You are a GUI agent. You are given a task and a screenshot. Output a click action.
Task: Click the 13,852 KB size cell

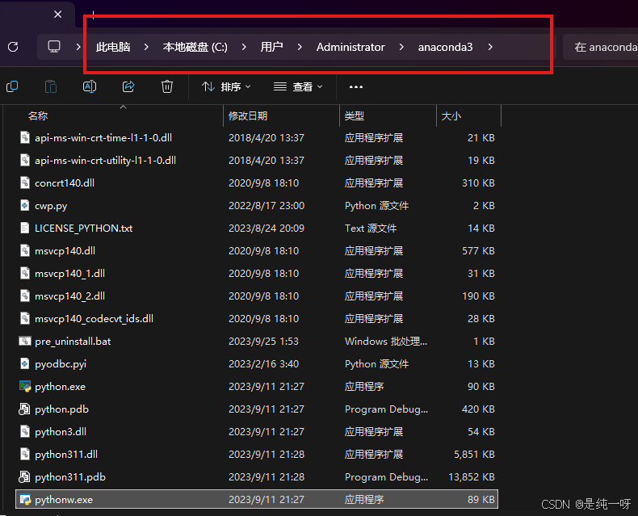tap(471, 477)
